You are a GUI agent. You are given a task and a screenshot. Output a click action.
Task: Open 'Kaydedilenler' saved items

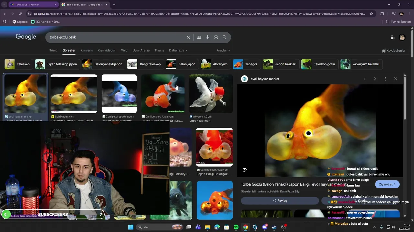click(x=394, y=51)
